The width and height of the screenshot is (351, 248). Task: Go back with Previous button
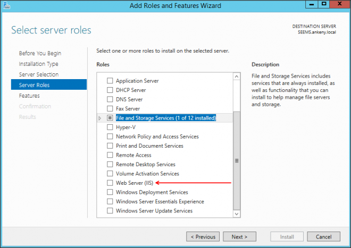(x=202, y=237)
